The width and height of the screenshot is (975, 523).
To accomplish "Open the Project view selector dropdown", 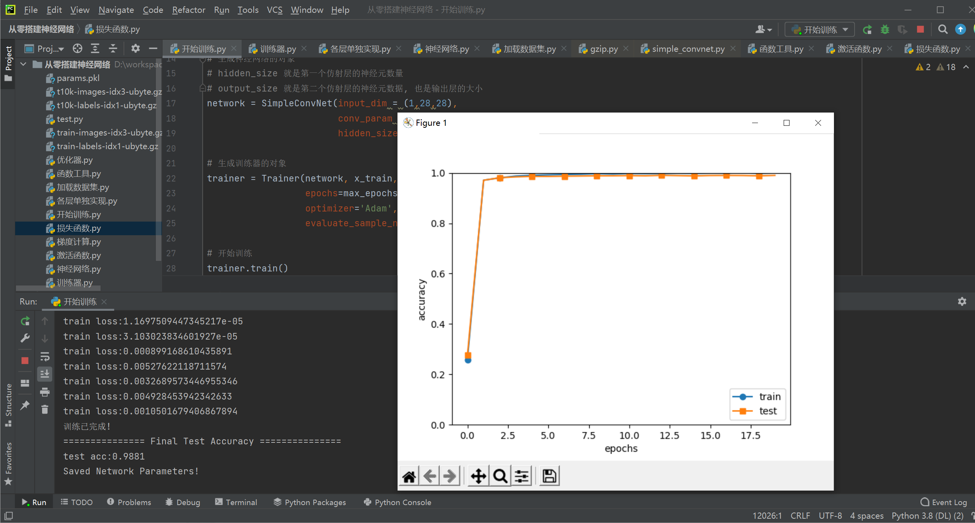I will 44,49.
